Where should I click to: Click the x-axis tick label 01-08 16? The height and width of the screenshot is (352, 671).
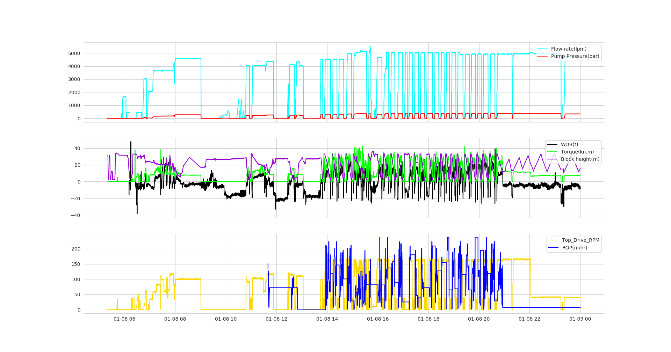[x=378, y=319]
